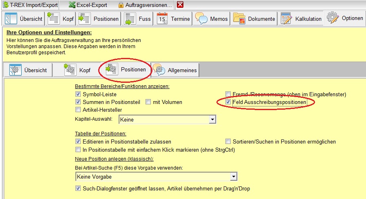Open the T-REX Import/Export tool
Viewport: 366px width, 199px height.
tap(30, 5)
